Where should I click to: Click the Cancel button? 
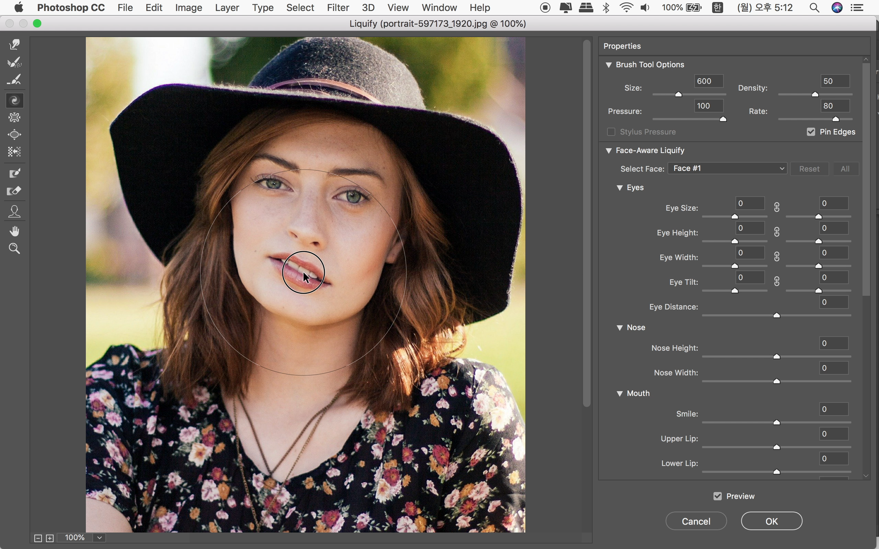696,521
